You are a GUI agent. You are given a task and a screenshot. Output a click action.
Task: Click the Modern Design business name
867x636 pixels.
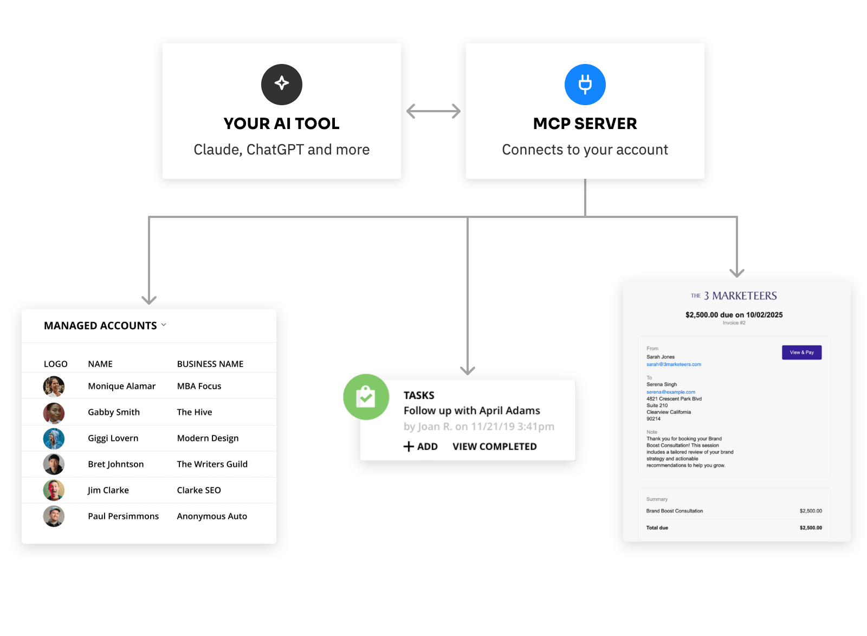(208, 438)
